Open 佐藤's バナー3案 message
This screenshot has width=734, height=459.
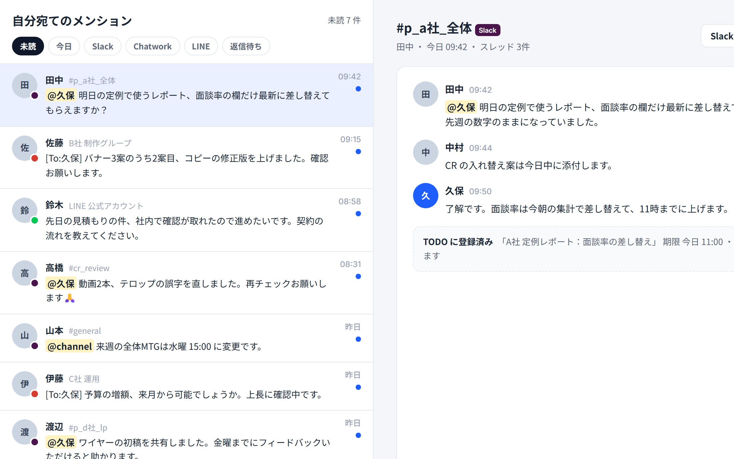[187, 158]
